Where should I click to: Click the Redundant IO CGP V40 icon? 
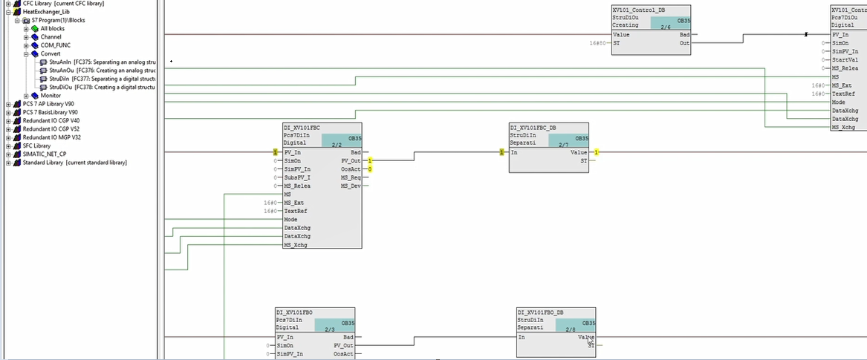point(17,120)
